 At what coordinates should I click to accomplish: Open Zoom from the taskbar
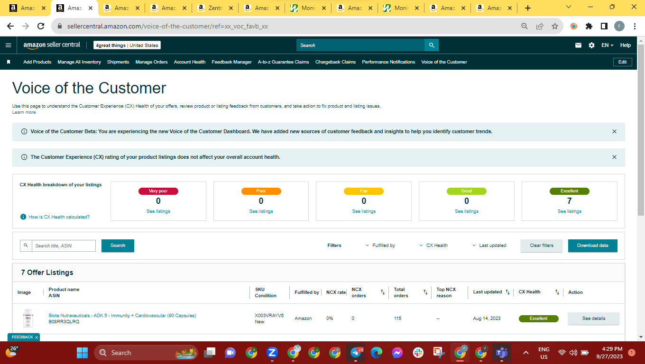tap(272, 353)
